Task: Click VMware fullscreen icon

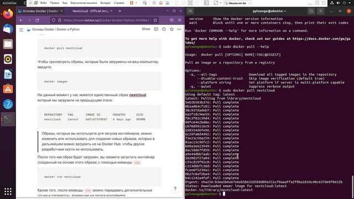Action: 216,3
